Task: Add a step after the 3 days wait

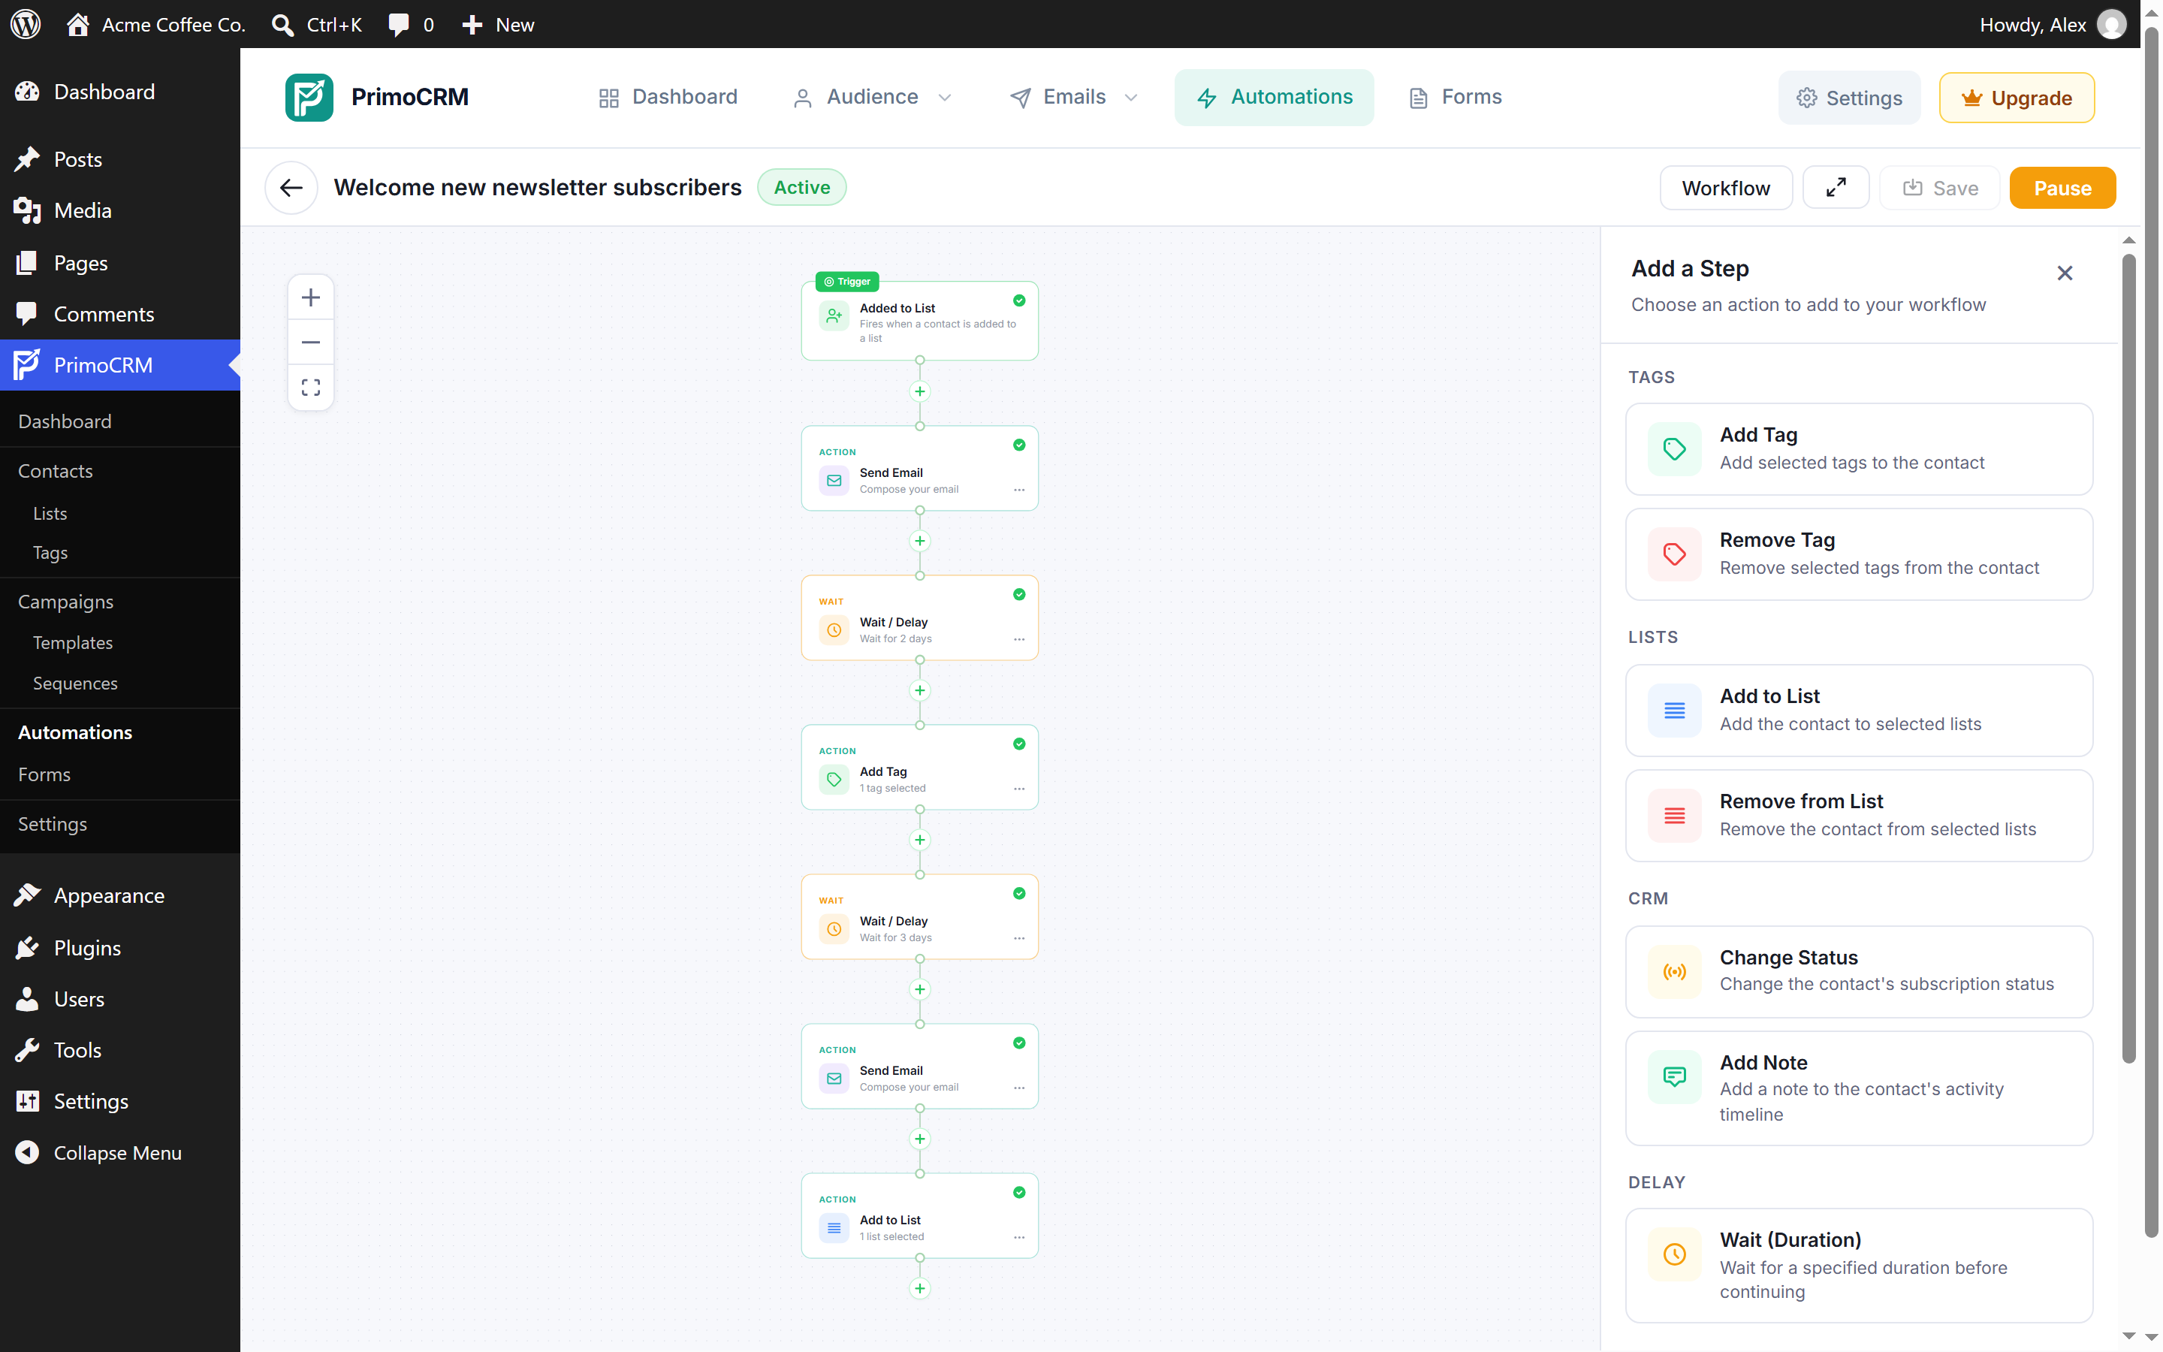Action: (919, 989)
